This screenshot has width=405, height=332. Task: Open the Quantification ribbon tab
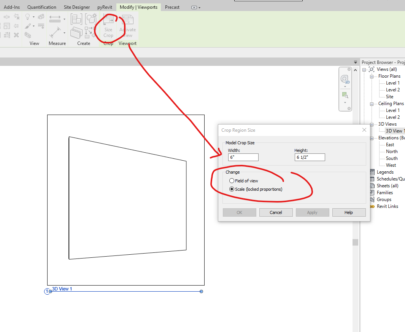(x=42, y=7)
